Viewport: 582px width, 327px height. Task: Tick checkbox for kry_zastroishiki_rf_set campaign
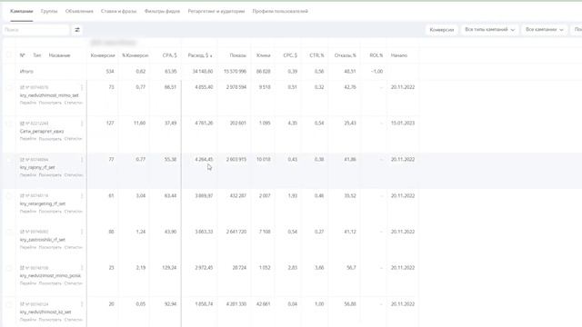[x=9, y=232]
